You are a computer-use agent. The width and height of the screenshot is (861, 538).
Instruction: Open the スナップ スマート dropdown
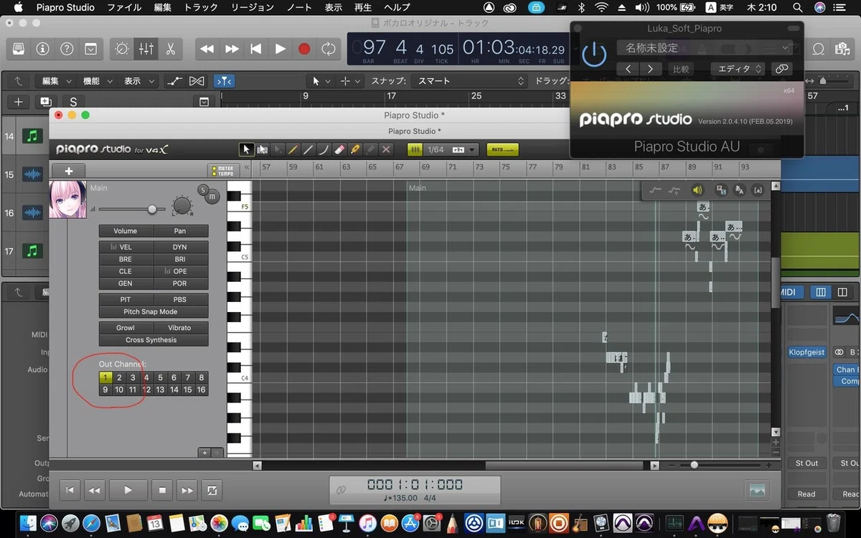click(x=471, y=81)
